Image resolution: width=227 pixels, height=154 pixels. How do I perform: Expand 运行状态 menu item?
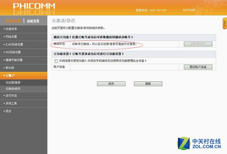[24, 96]
